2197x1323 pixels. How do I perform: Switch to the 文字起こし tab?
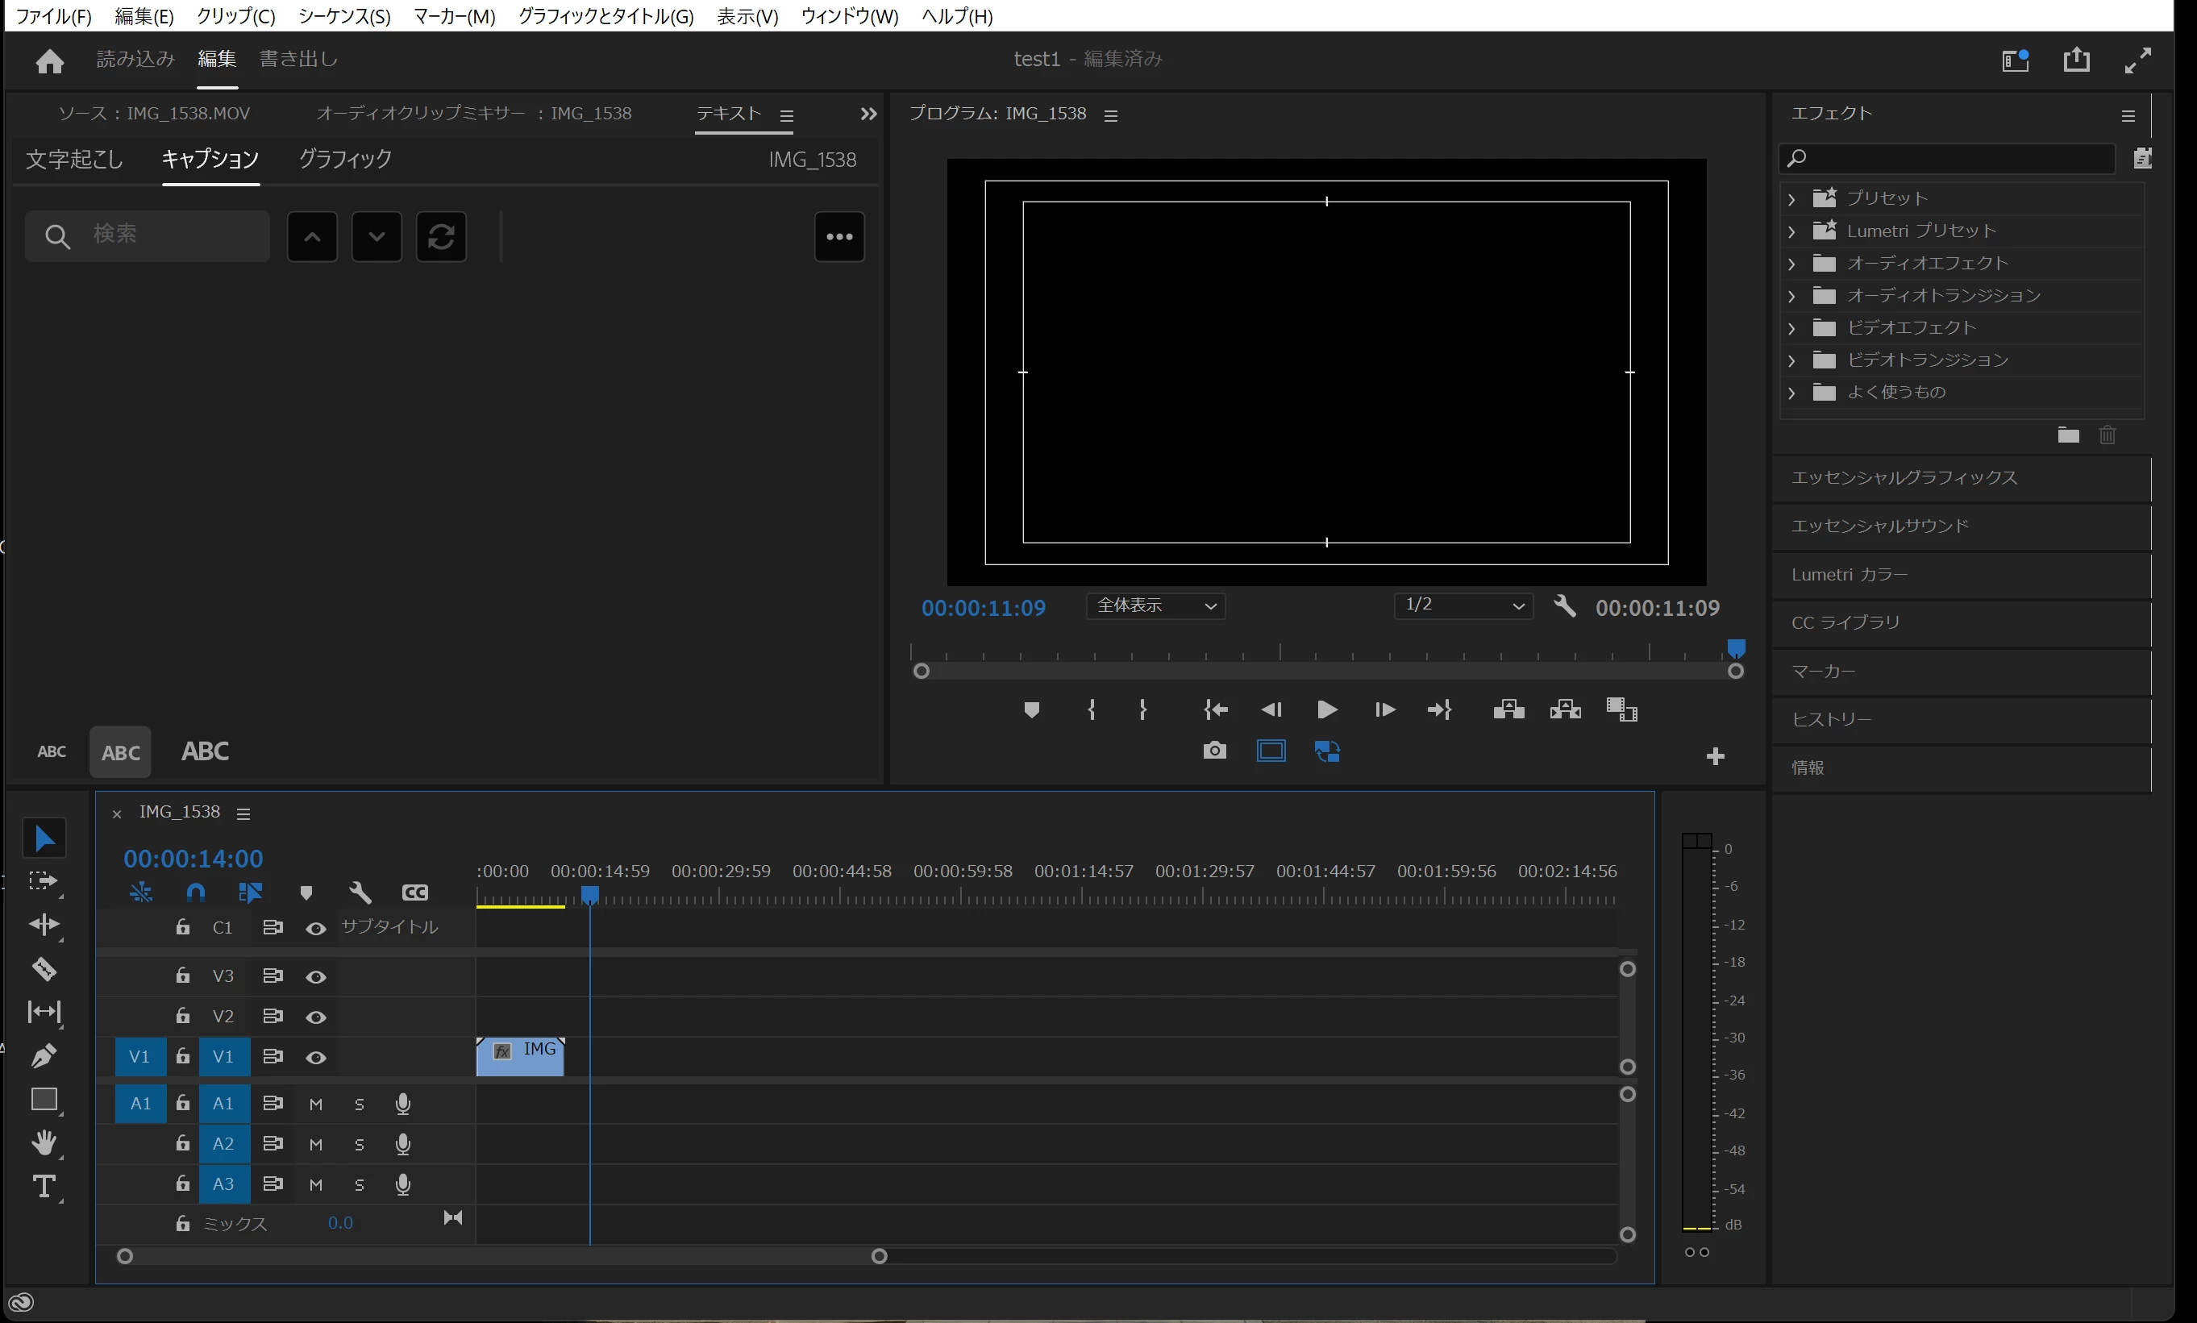coord(74,160)
